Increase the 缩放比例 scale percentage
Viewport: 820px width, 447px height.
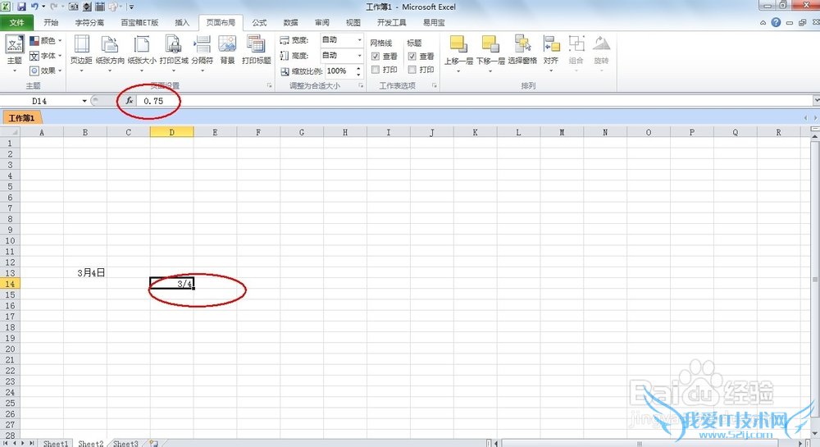[x=359, y=68]
